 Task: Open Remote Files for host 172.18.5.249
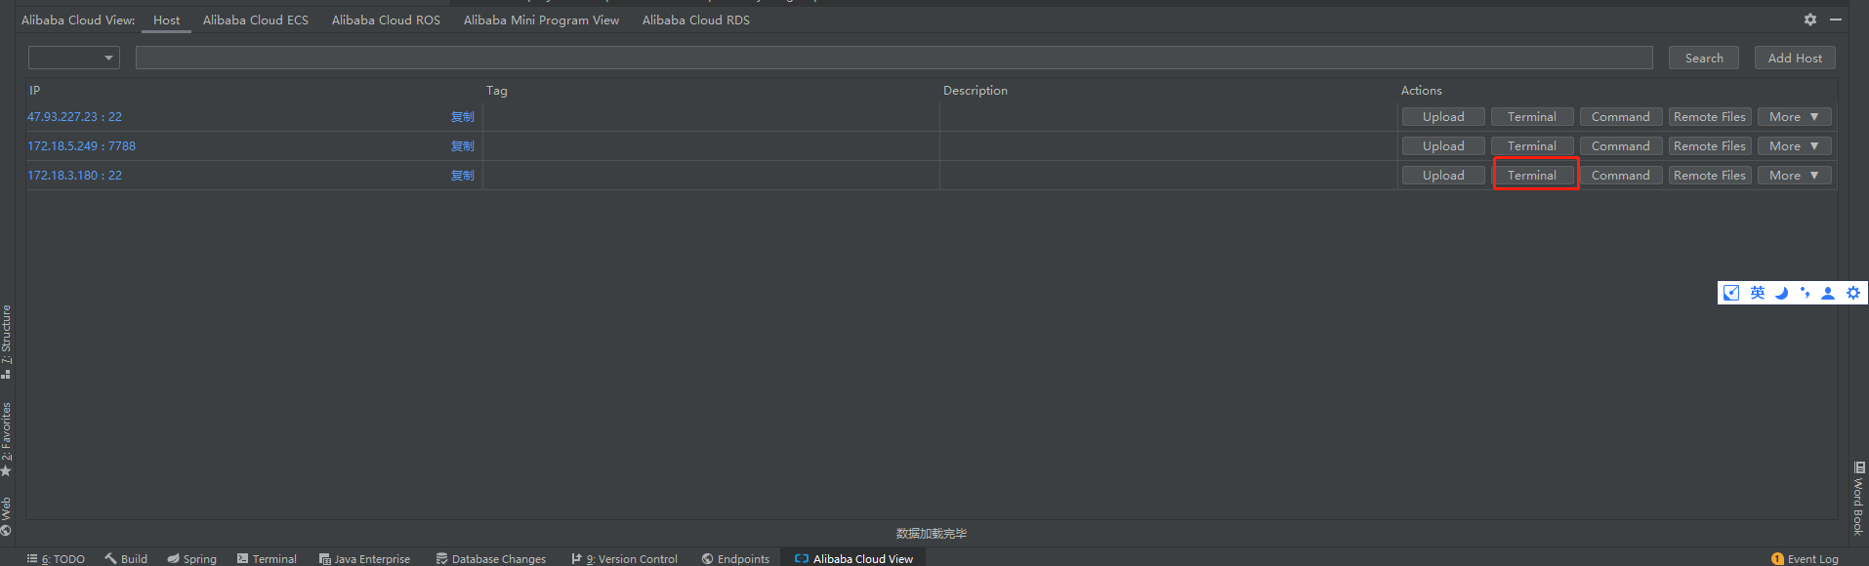[x=1710, y=146]
